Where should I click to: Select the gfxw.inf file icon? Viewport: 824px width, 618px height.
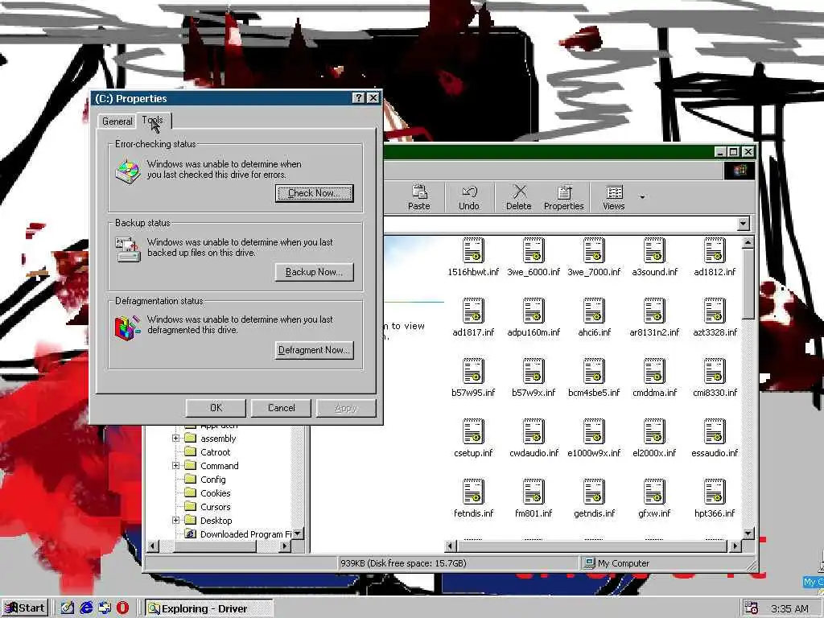tap(654, 492)
